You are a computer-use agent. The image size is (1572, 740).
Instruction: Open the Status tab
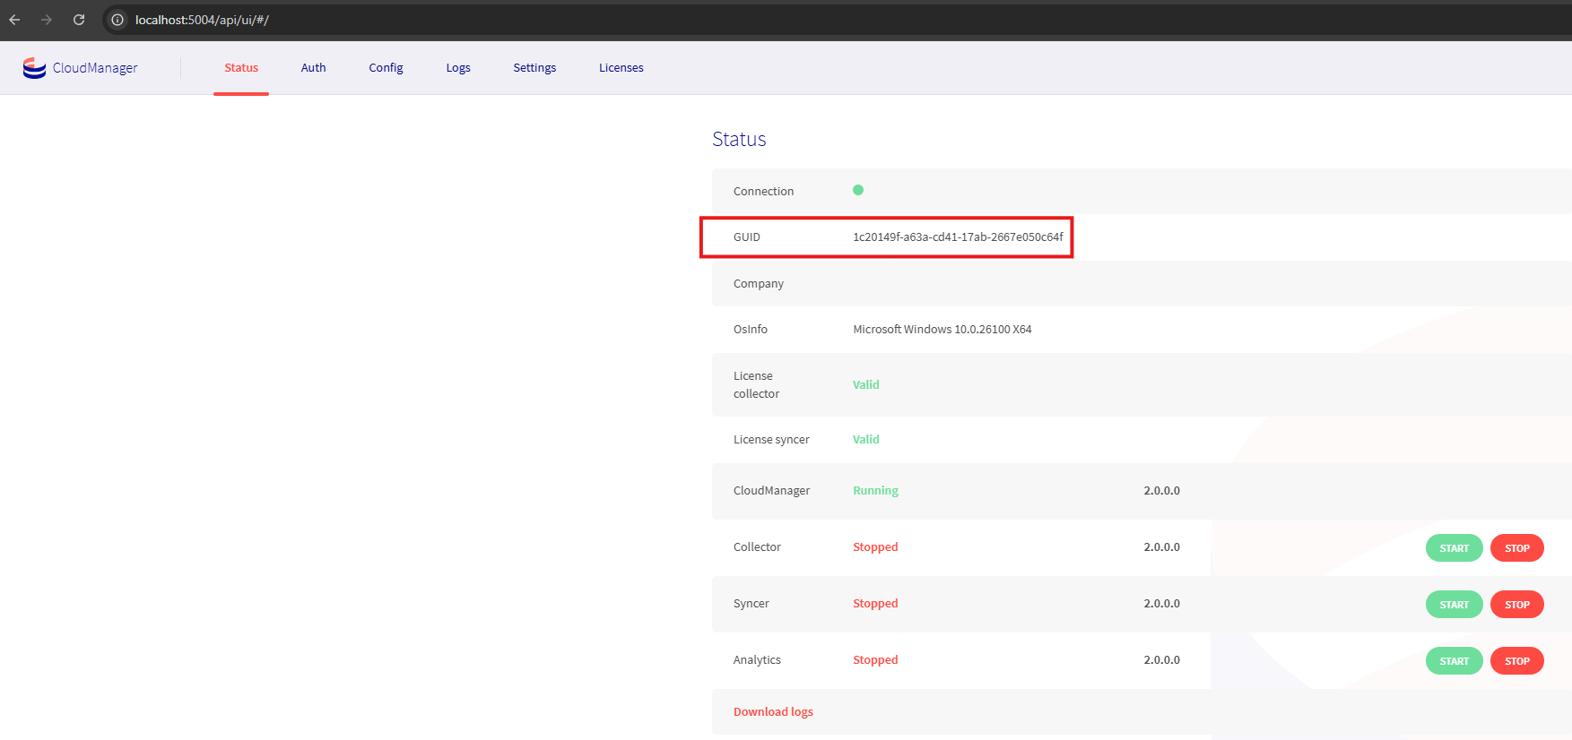241,68
